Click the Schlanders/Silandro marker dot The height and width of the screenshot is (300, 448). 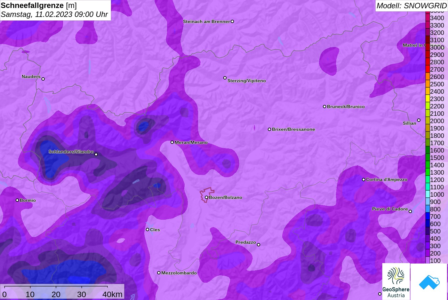(x=96, y=154)
